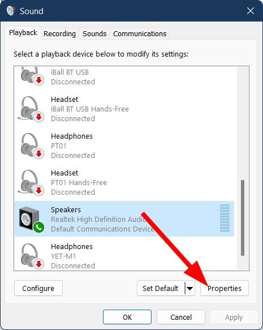263x330 pixels.
Task: Close the Sound dialog window
Action: pos(251,11)
